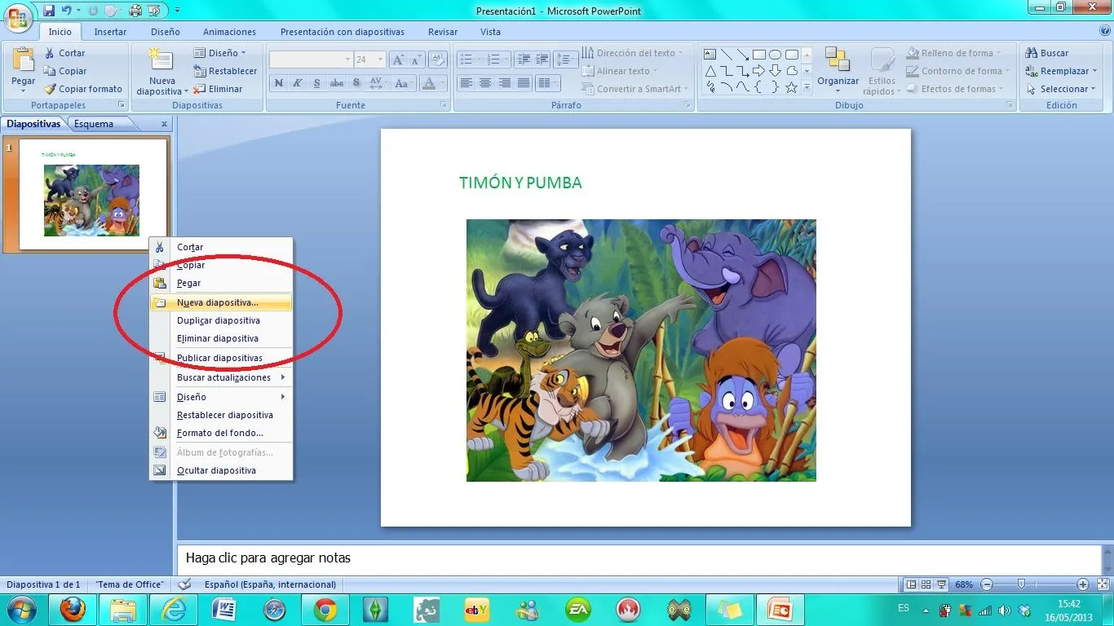The image size is (1114, 626).
Task: Toggle strikethrough (abc) formatting
Action: (x=336, y=83)
